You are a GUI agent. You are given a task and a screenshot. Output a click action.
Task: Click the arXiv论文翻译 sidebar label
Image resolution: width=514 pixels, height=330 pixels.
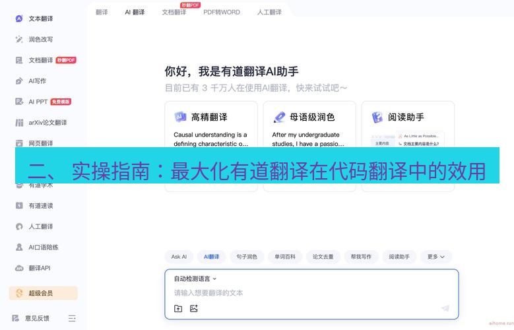point(48,123)
